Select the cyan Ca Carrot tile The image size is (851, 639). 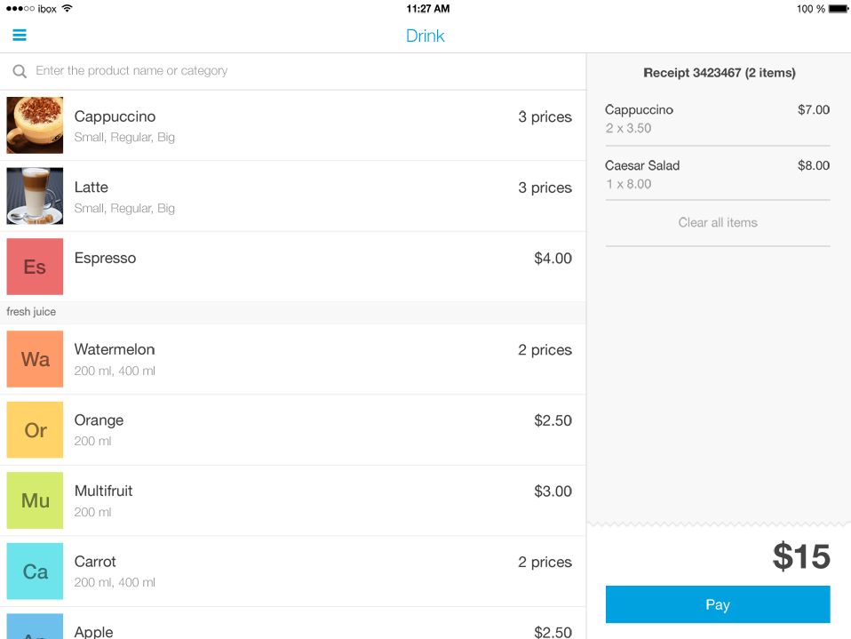(x=35, y=571)
